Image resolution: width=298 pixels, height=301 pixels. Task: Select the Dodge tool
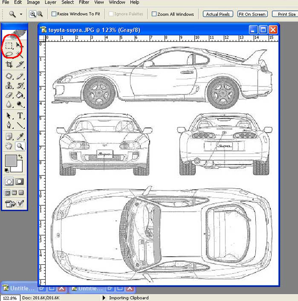click(20, 104)
